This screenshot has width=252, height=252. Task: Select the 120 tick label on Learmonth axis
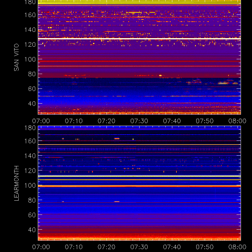[x=30, y=170]
